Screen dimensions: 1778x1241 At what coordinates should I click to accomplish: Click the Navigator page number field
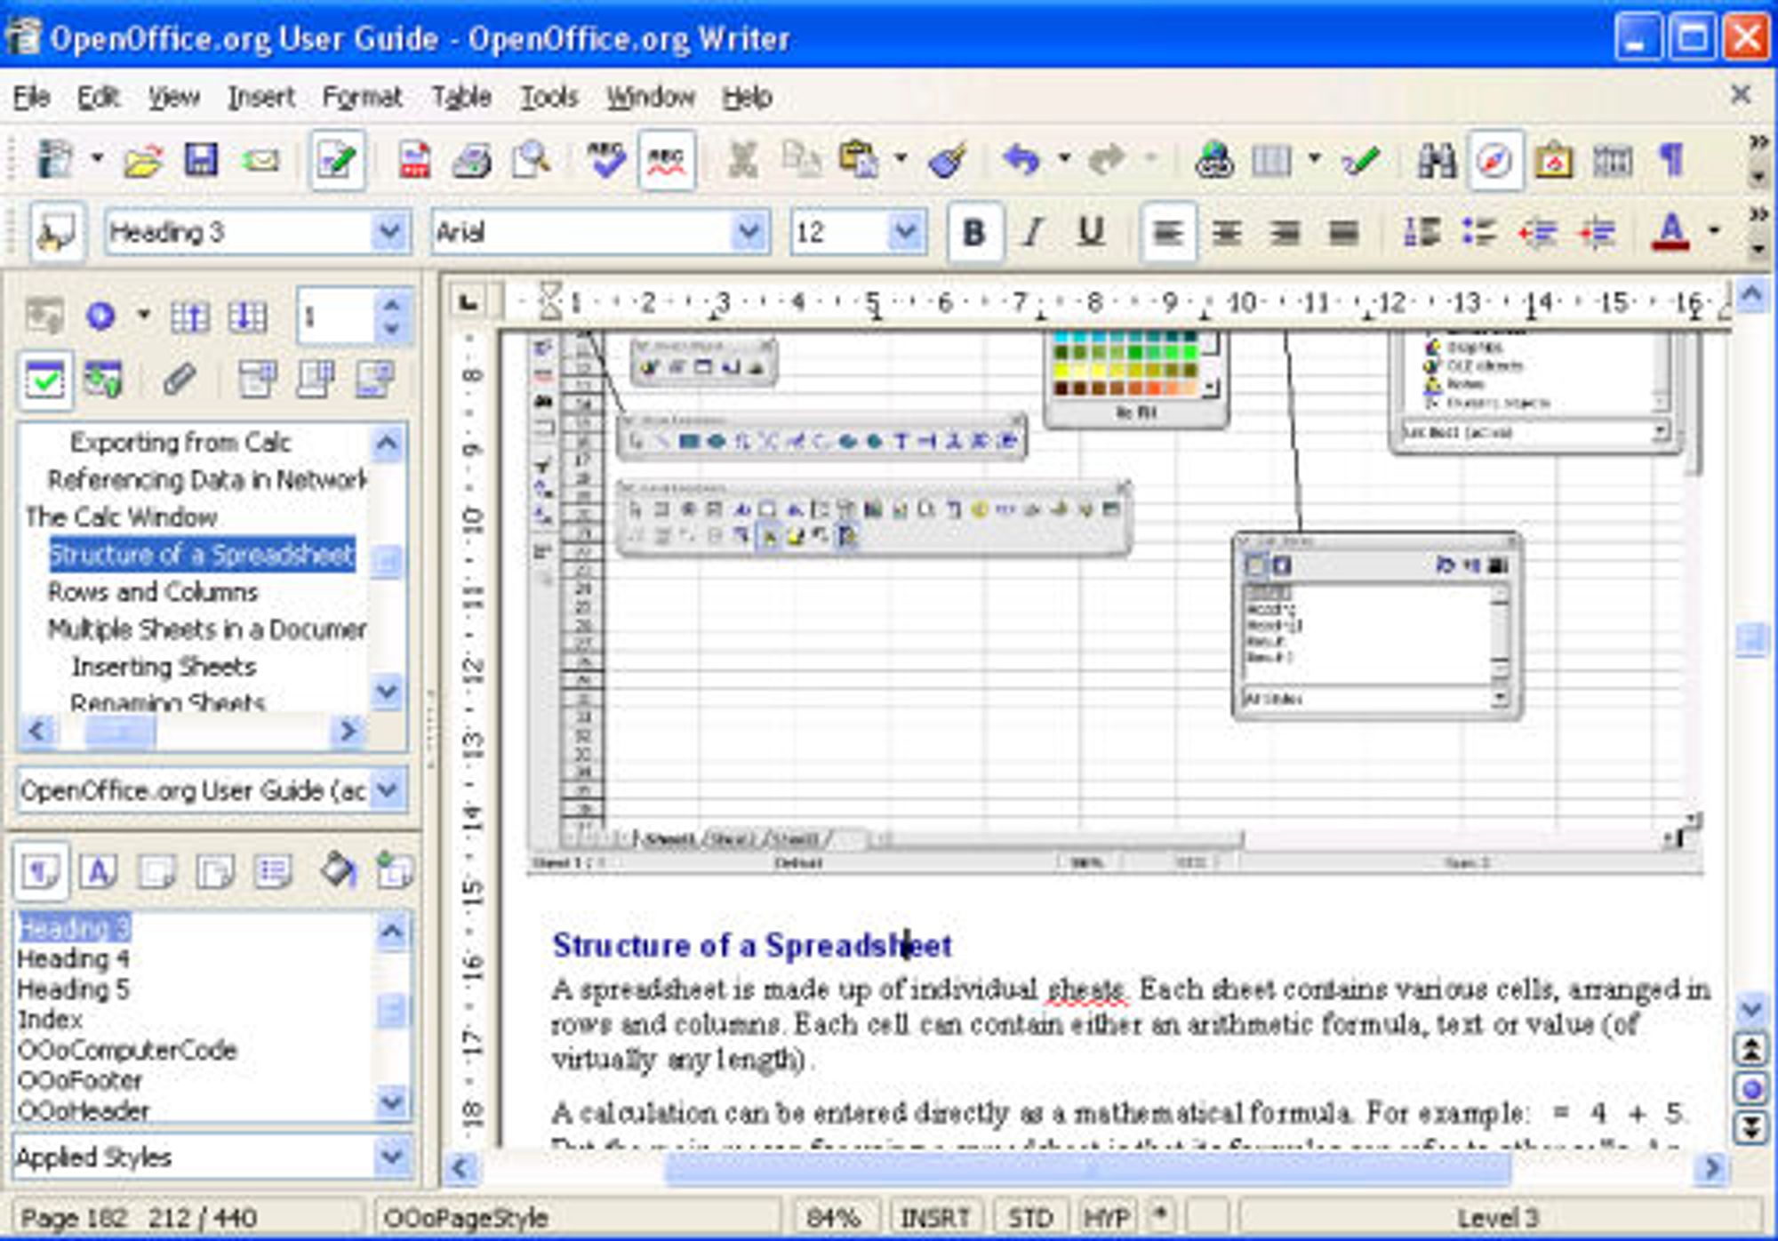(x=334, y=316)
